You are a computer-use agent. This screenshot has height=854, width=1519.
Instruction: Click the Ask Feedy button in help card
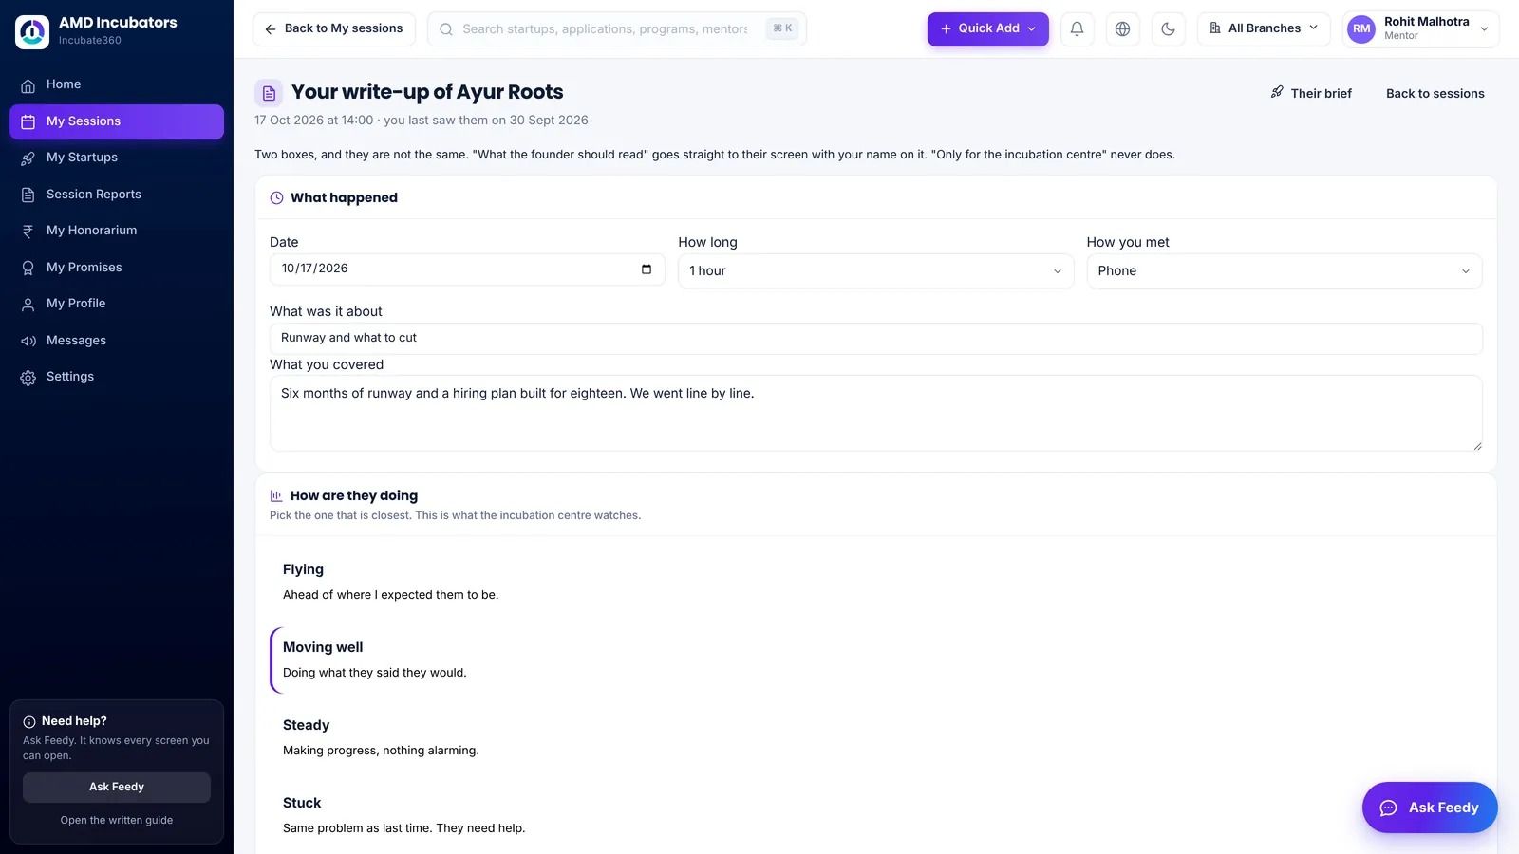click(x=117, y=788)
